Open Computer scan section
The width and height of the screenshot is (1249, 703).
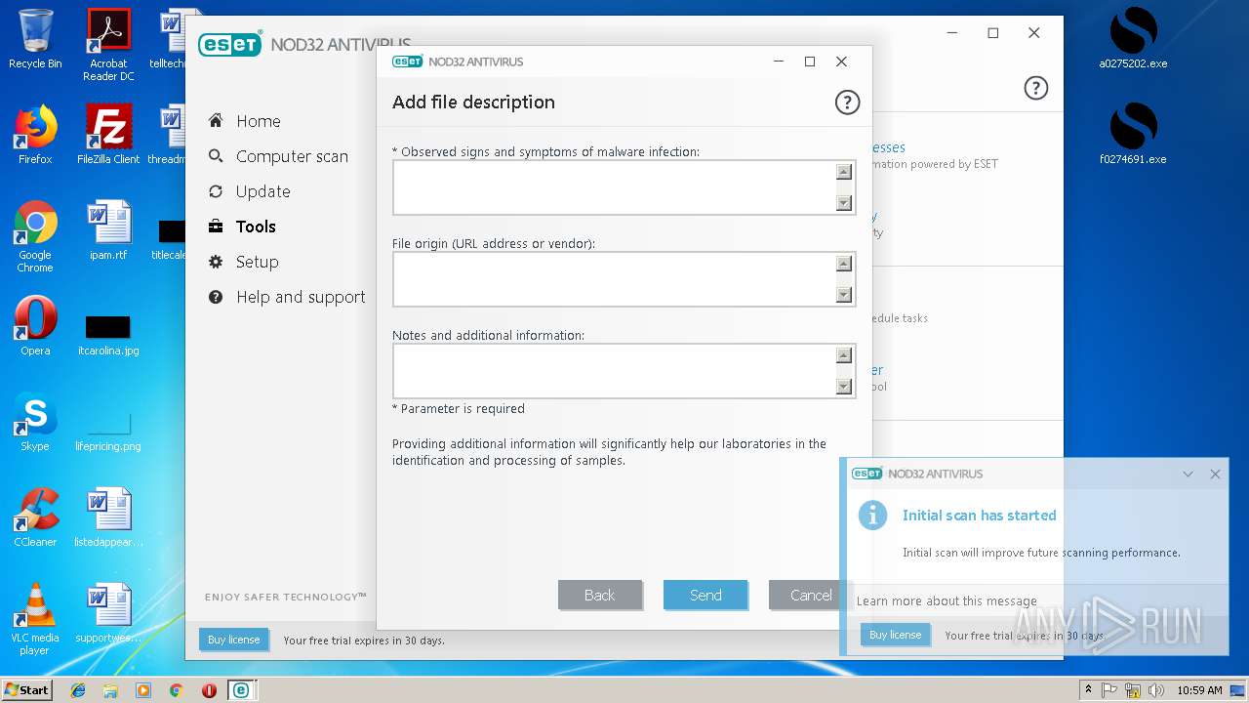click(292, 156)
